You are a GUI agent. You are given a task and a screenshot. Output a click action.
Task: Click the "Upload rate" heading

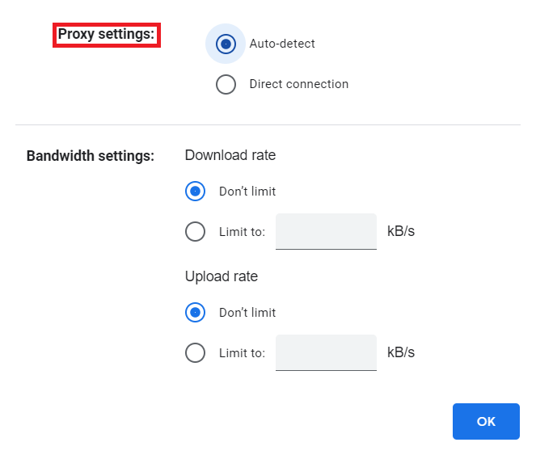click(222, 276)
